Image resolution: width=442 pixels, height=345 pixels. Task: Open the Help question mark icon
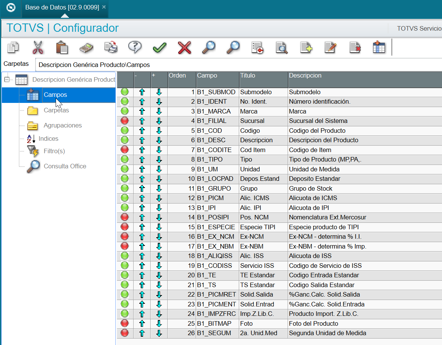pos(135,47)
